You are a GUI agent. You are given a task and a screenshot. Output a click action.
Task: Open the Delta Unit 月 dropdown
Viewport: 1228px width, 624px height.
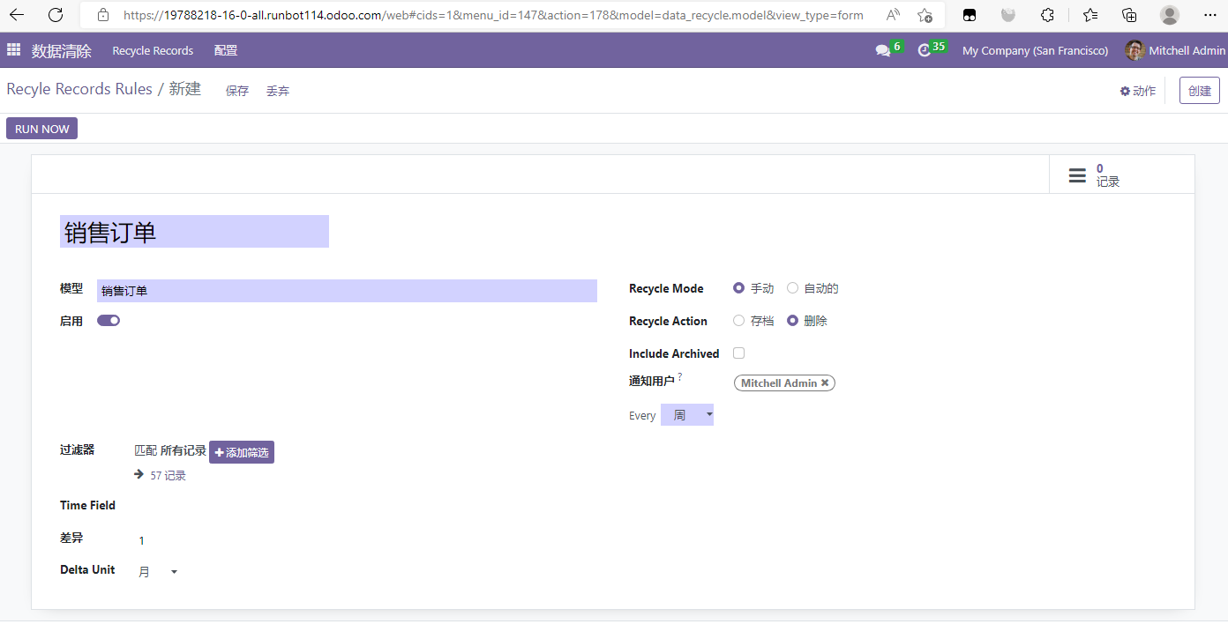point(158,572)
